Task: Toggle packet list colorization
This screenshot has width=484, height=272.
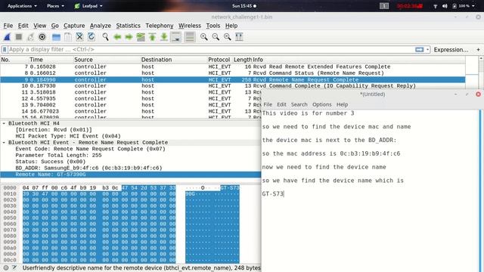Action: (x=190, y=37)
